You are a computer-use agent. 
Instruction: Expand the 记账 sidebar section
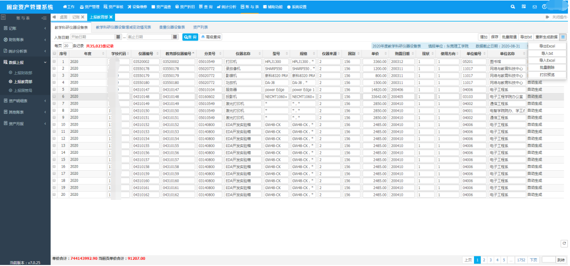coord(25,28)
